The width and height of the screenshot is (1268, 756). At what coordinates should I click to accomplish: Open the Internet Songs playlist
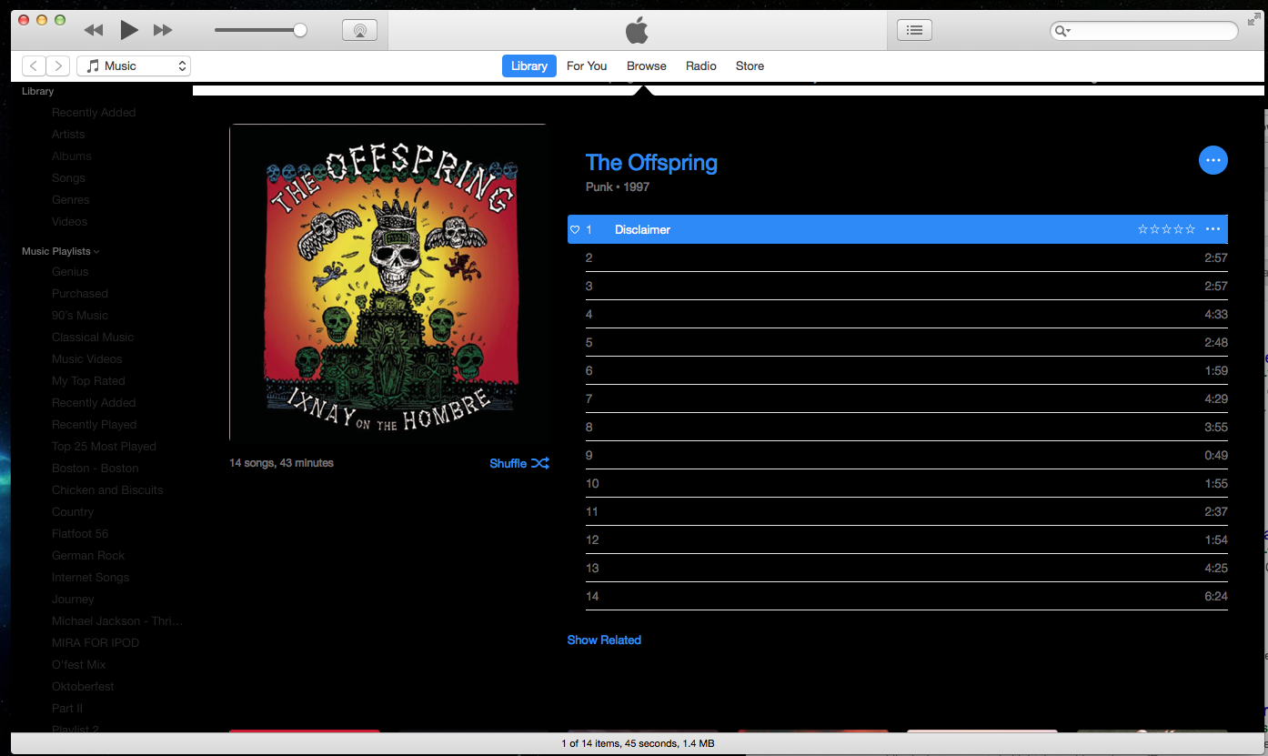tap(91, 578)
